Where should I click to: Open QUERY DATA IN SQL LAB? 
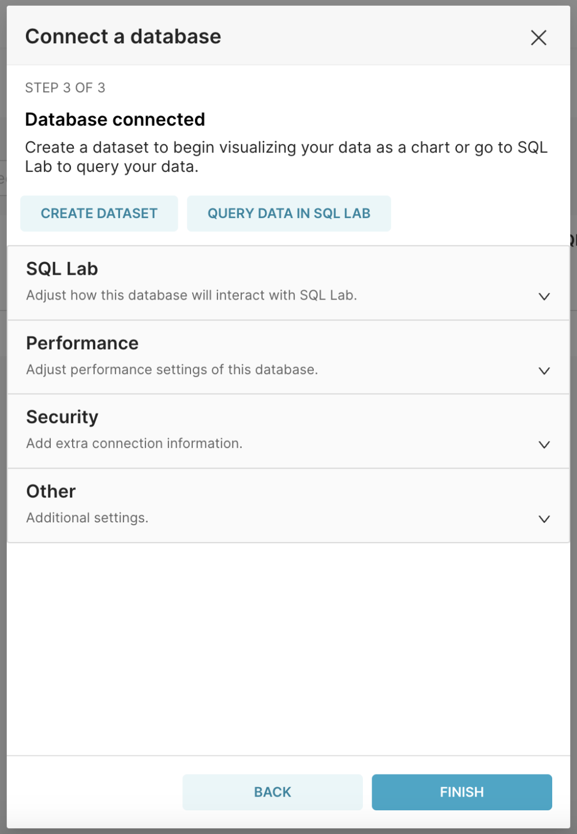pos(289,213)
